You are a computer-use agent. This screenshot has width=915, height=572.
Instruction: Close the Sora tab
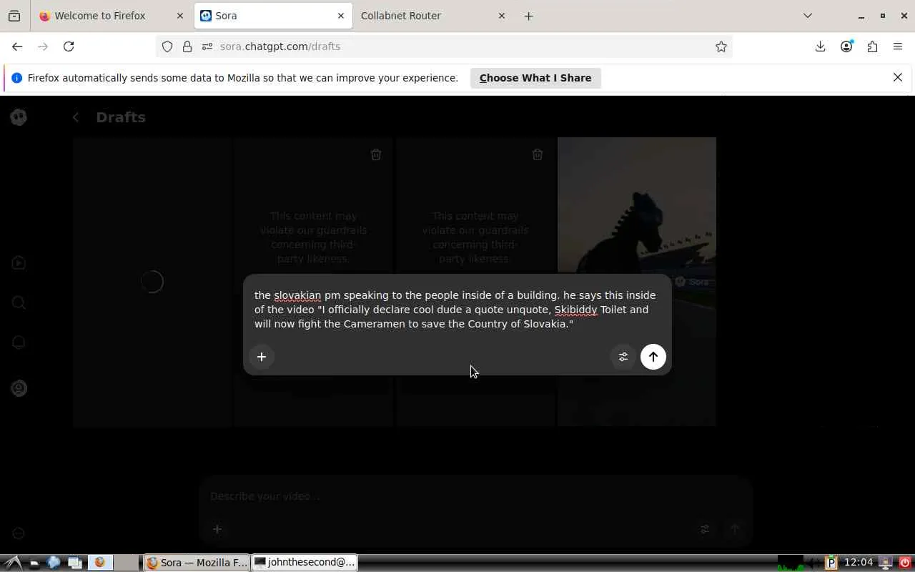(x=341, y=16)
